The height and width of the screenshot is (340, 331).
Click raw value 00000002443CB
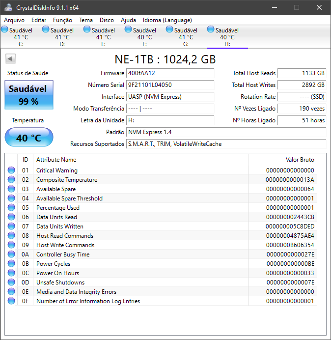[290, 217]
